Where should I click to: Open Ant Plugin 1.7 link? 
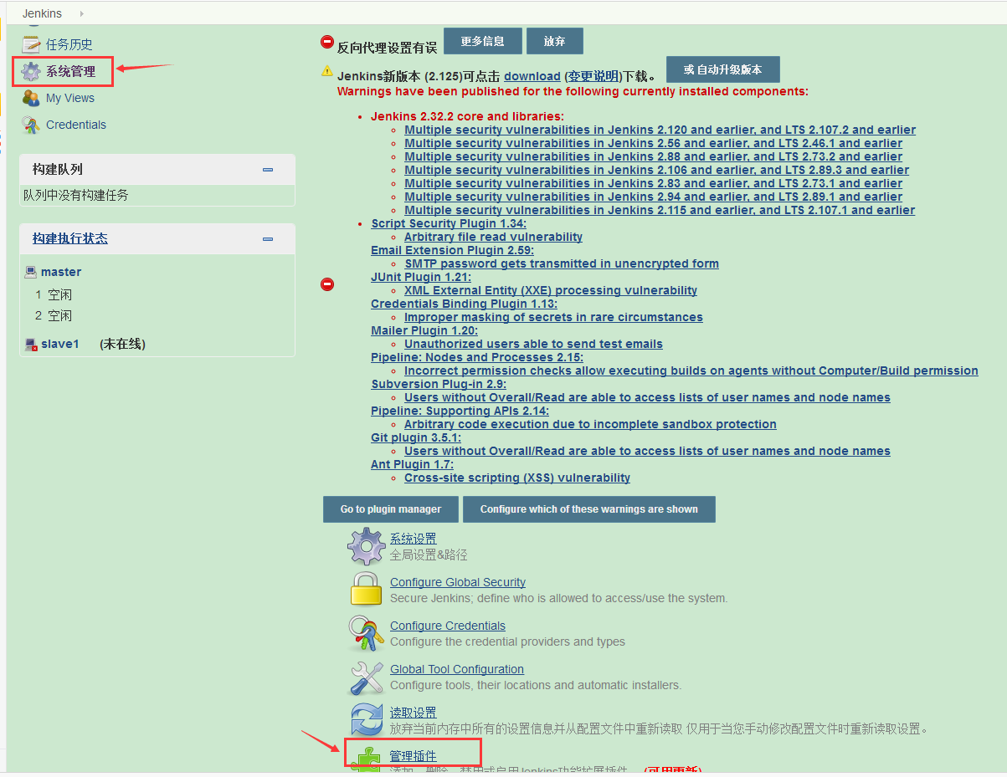(412, 464)
